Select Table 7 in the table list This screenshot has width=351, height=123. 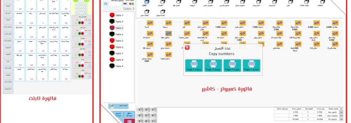coord(116,54)
